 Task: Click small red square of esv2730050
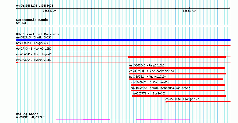[167, 102]
